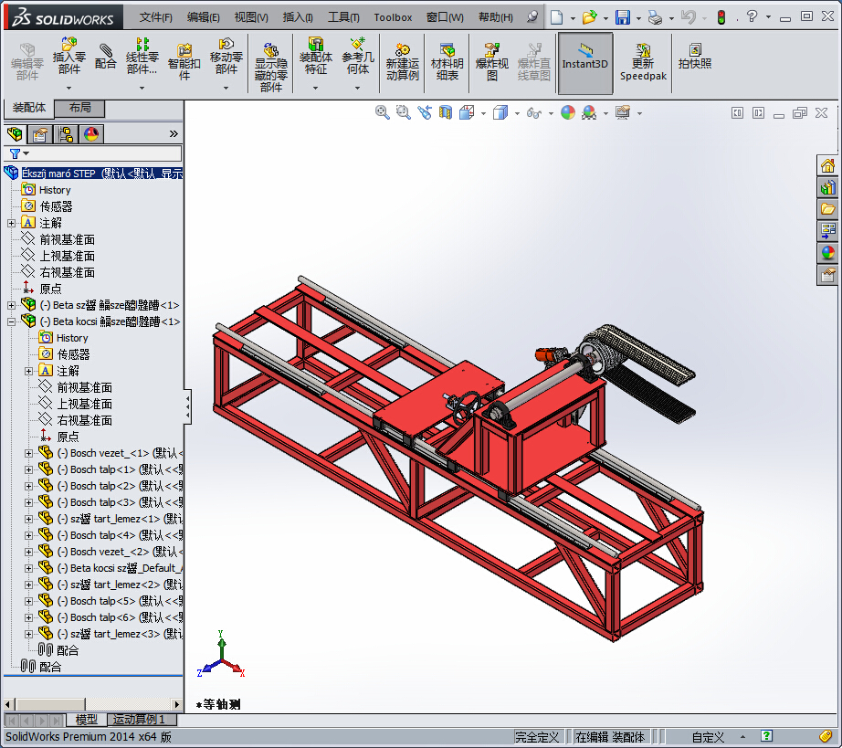Screen dimensions: 842x748
Task: Toggle the Instant3D button
Action: coord(585,63)
